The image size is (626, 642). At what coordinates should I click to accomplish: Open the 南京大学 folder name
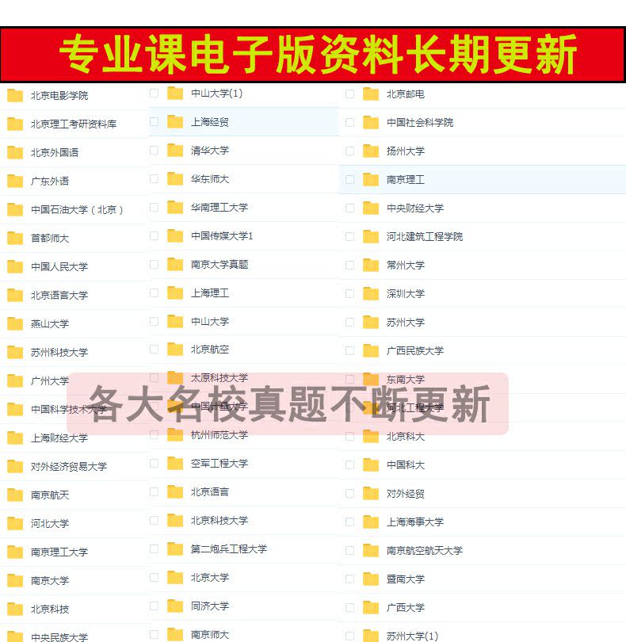tap(50, 581)
